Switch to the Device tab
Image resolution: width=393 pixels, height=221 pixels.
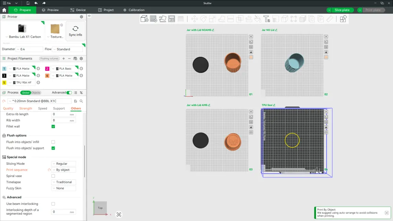click(78, 10)
